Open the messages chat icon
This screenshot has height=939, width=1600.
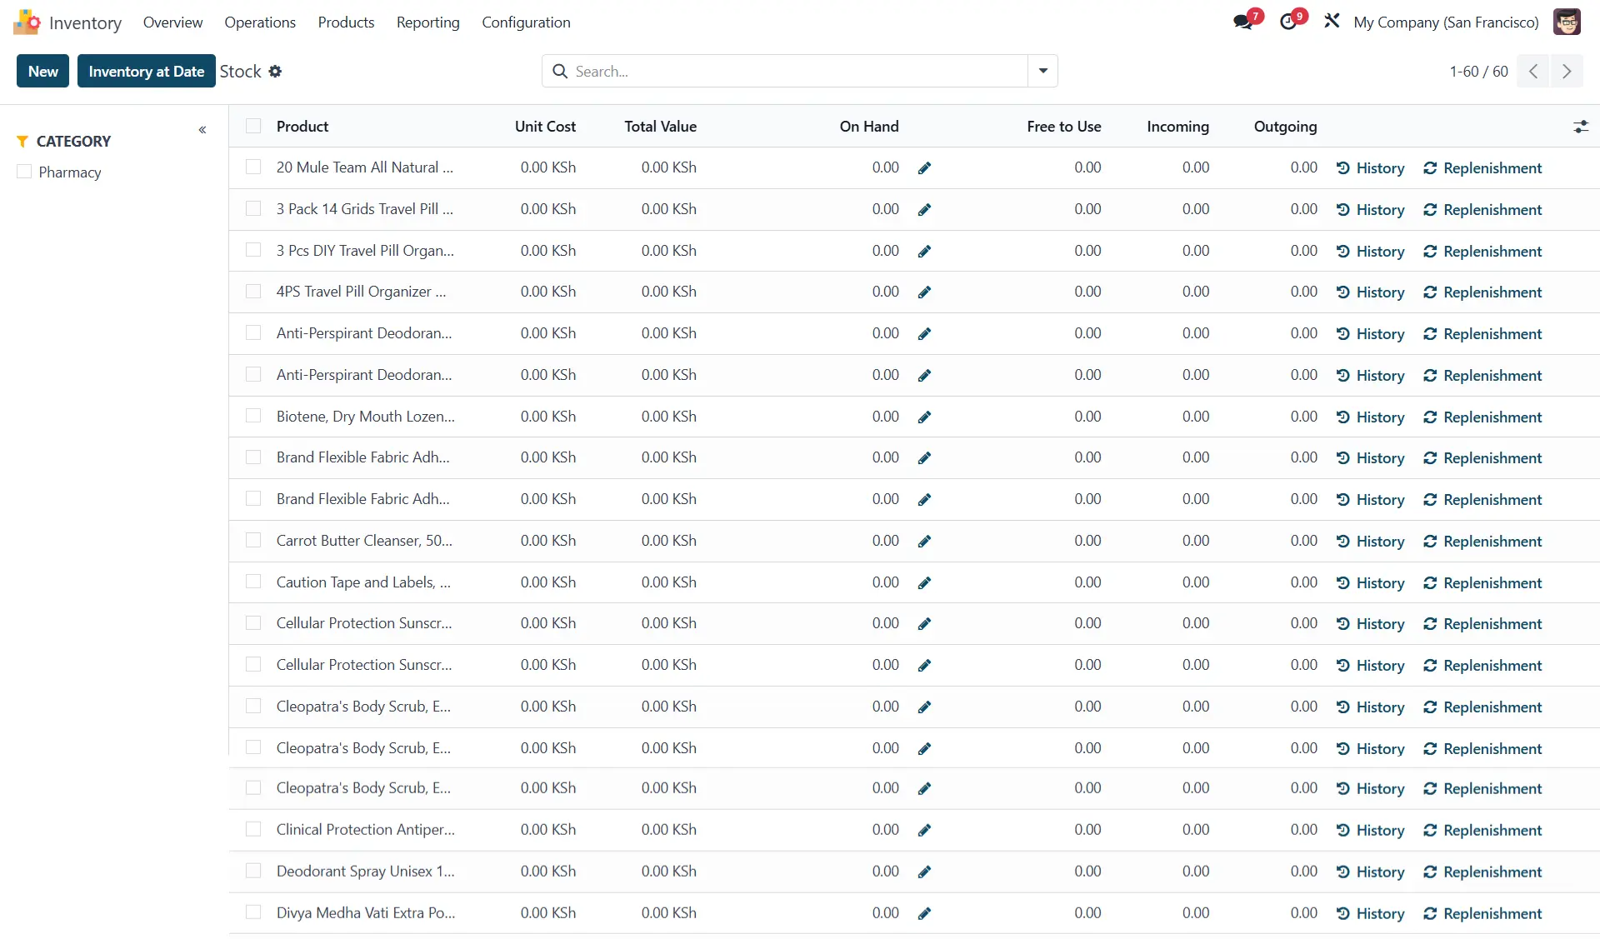[x=1243, y=22]
